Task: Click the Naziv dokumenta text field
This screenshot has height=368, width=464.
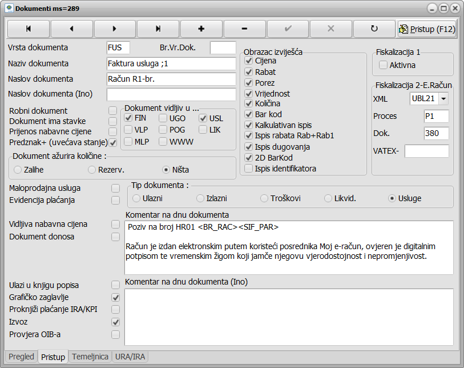Action: (x=171, y=63)
